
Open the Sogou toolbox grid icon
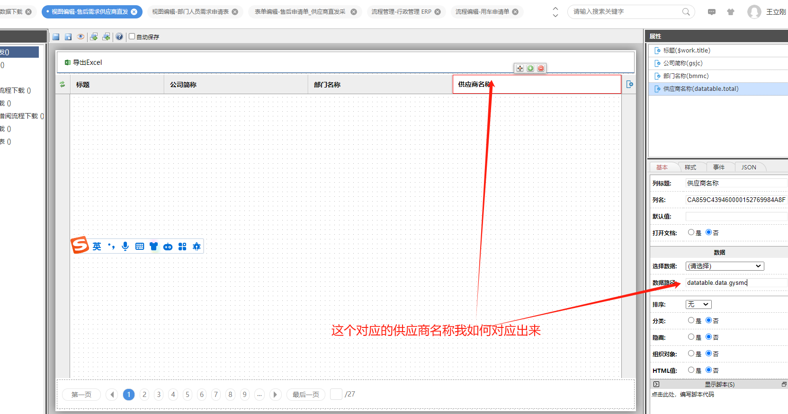pos(182,246)
